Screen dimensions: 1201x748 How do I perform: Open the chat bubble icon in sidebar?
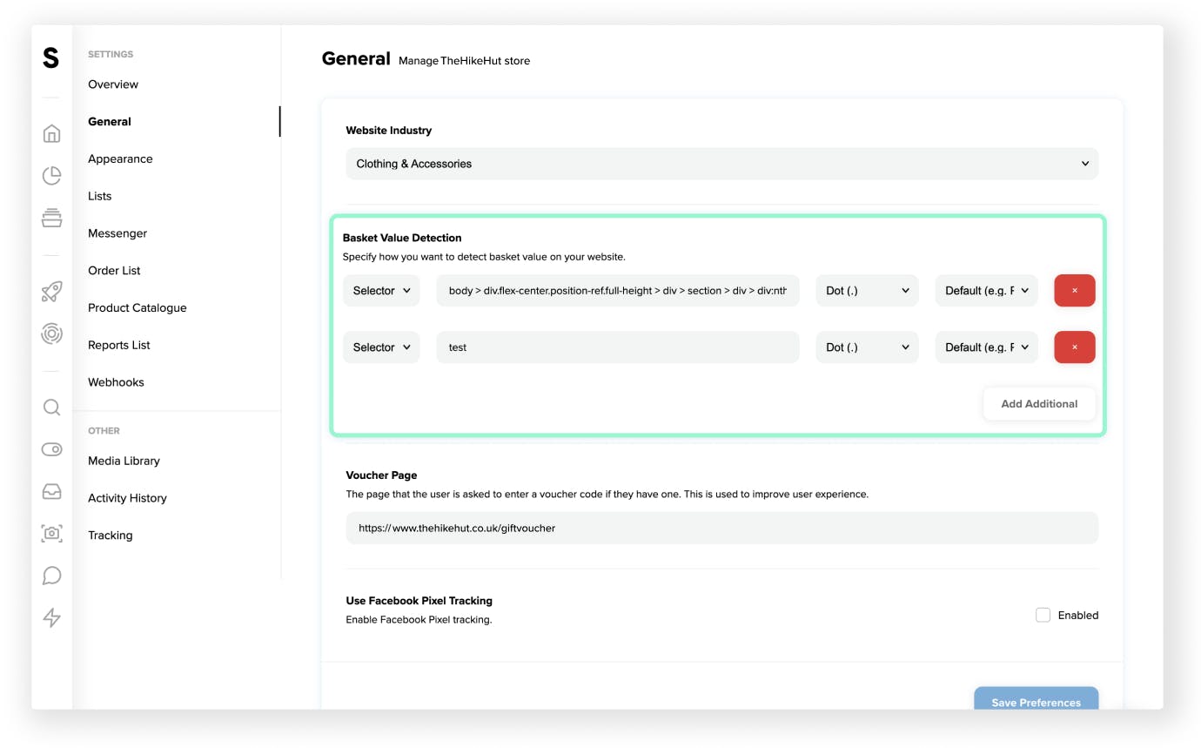coord(51,575)
